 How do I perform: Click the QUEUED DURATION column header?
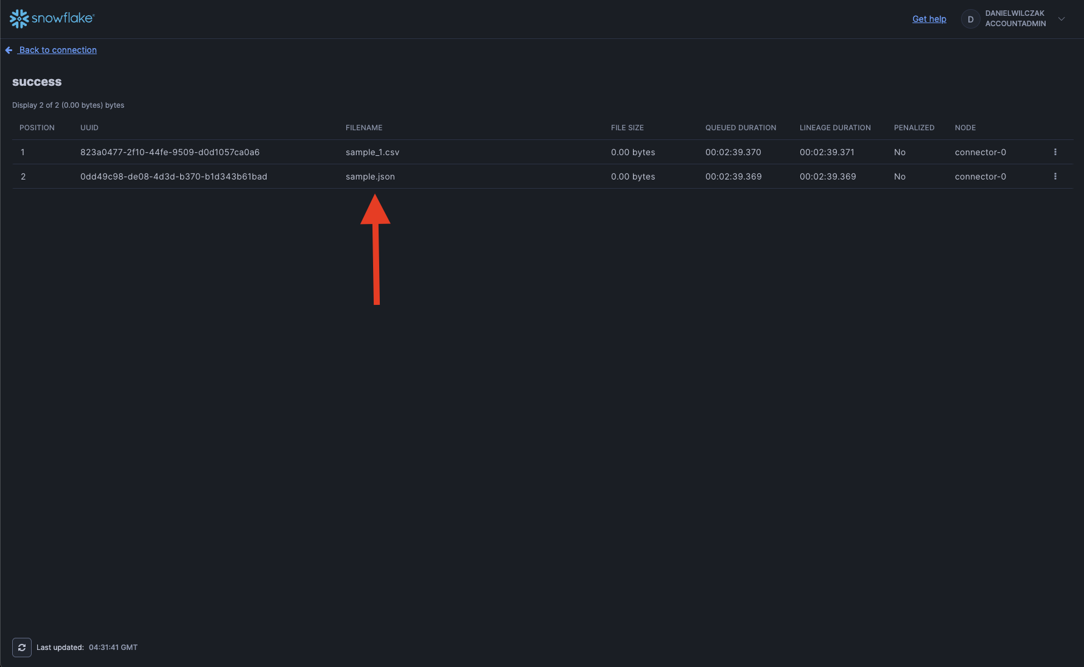(740, 128)
